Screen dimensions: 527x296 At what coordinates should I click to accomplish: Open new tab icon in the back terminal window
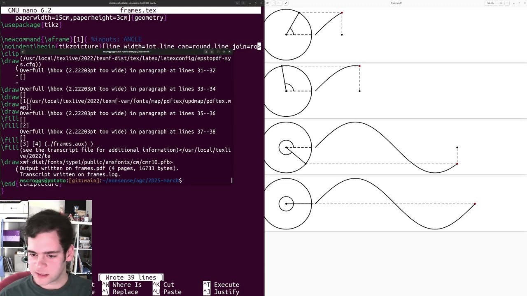(4, 3)
